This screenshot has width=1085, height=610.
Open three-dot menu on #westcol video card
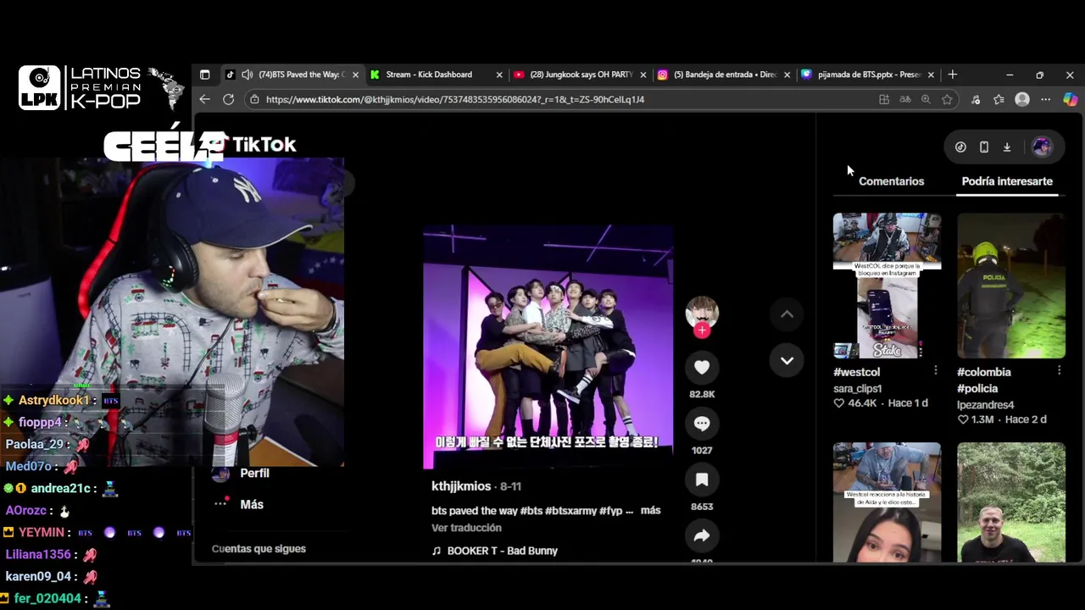(935, 371)
